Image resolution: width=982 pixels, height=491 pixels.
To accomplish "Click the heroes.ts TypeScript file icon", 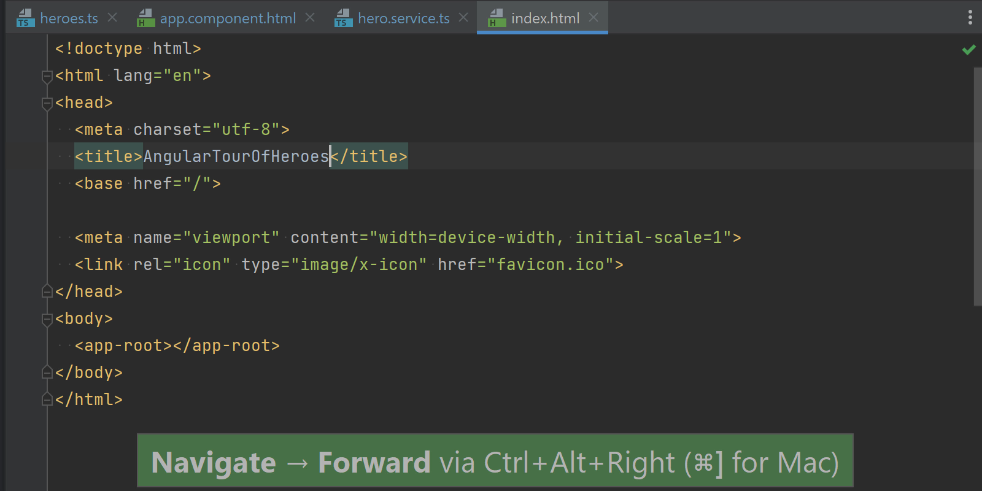I will pyautogui.click(x=25, y=18).
